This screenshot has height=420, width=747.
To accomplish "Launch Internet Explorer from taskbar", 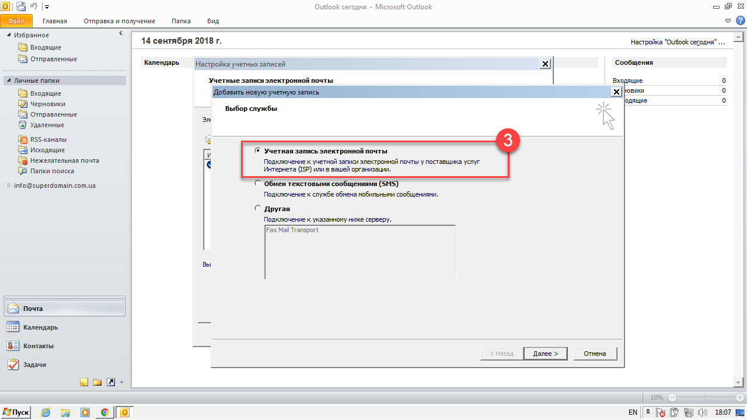I will (46, 412).
